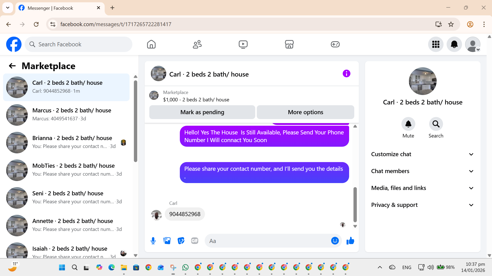
Task: Open MobTies conversation in list
Action: (x=66, y=170)
